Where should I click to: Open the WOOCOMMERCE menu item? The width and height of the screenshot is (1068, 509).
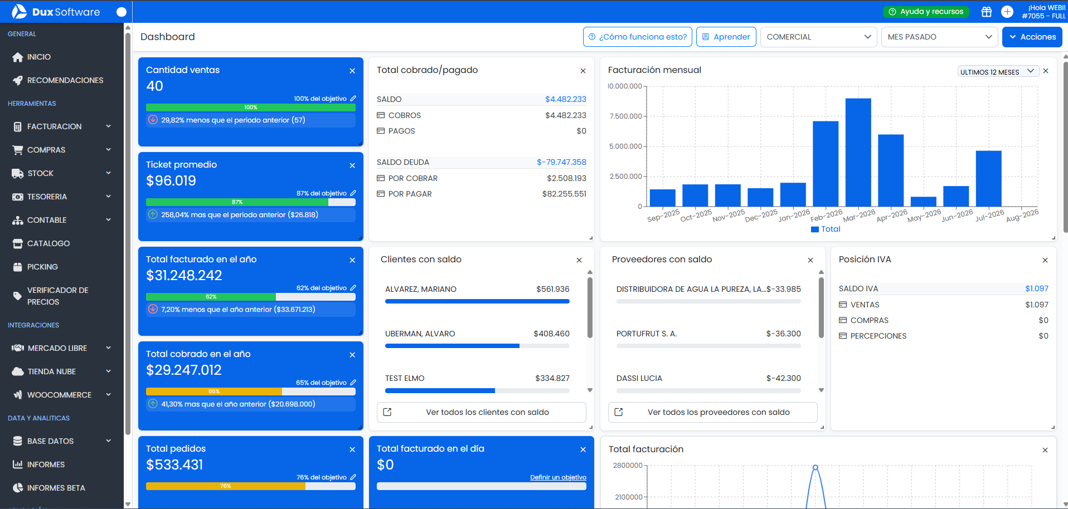pyautogui.click(x=62, y=395)
